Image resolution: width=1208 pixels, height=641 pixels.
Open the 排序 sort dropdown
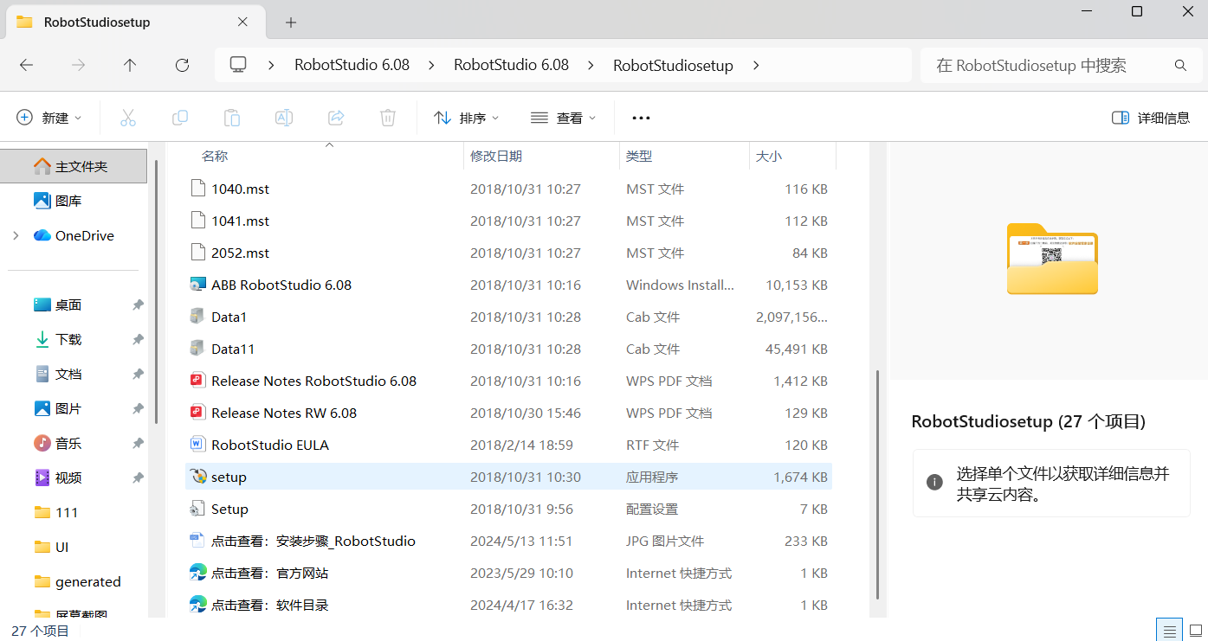coord(467,118)
